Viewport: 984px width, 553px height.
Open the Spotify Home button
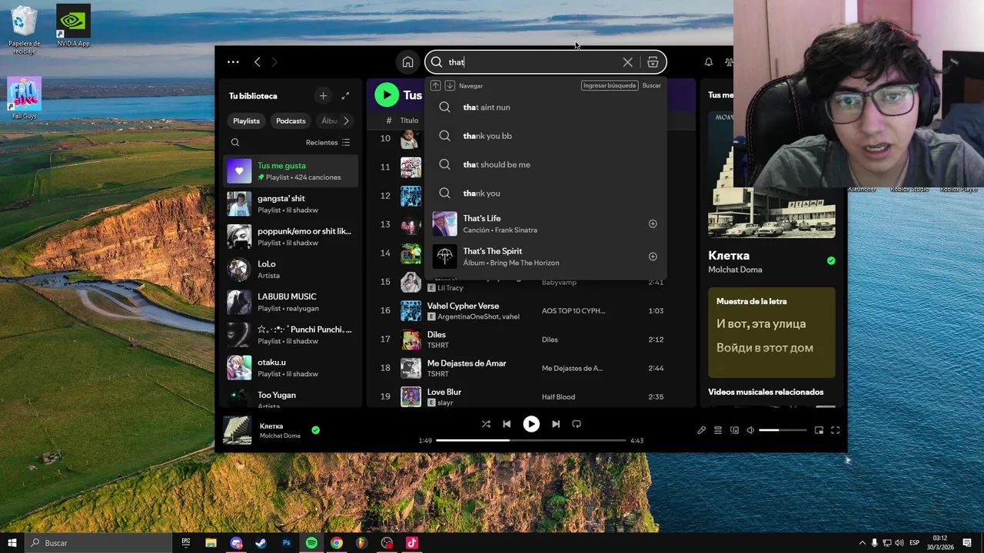[407, 62]
